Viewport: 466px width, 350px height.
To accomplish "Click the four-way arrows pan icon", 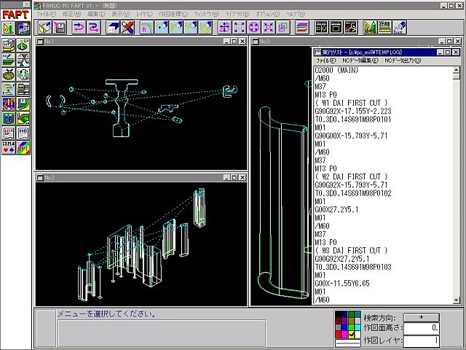I will pos(223,27).
